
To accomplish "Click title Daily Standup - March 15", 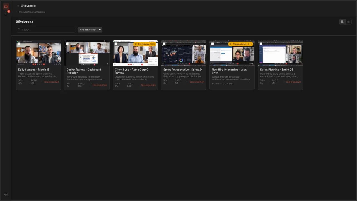I will click(34, 70).
